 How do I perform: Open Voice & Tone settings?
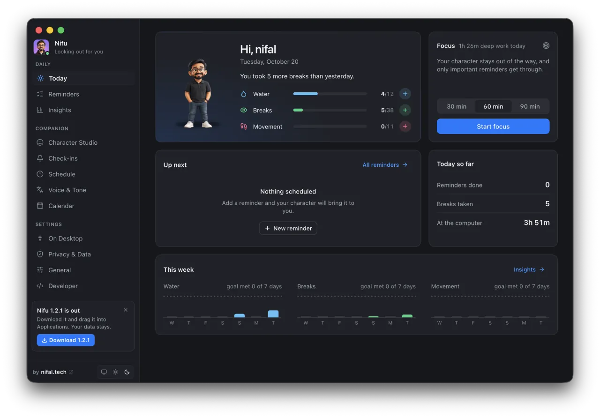(x=83, y=190)
